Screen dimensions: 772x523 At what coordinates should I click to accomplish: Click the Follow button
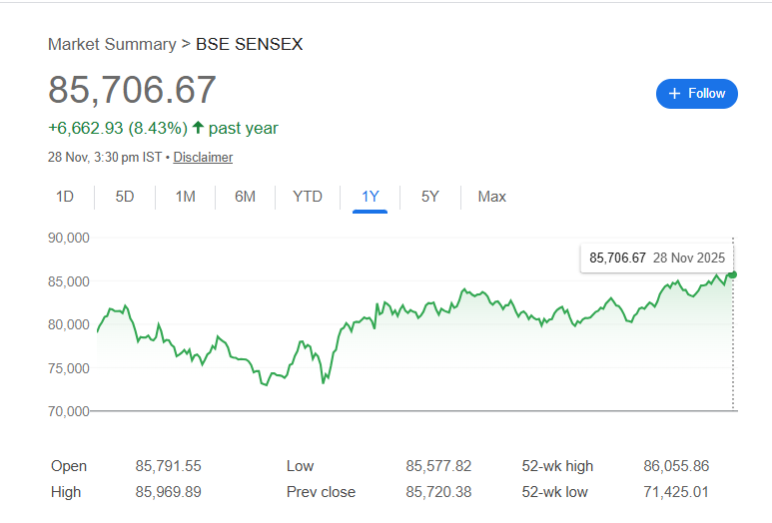click(696, 93)
